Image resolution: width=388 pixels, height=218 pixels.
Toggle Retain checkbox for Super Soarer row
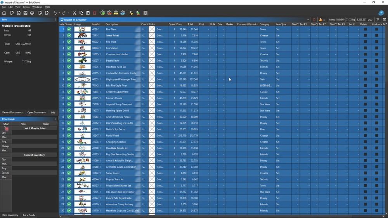tap(365, 173)
